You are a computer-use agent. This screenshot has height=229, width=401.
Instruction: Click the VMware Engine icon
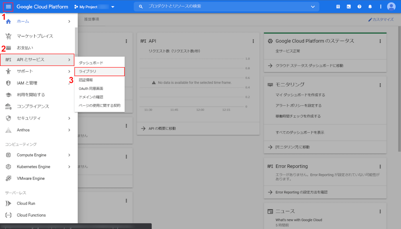[8, 179]
